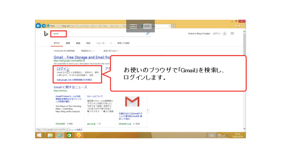This screenshot has width=281, height=158.
Task: Click the Gmail envelope news thumbnail
Action: (x=132, y=101)
